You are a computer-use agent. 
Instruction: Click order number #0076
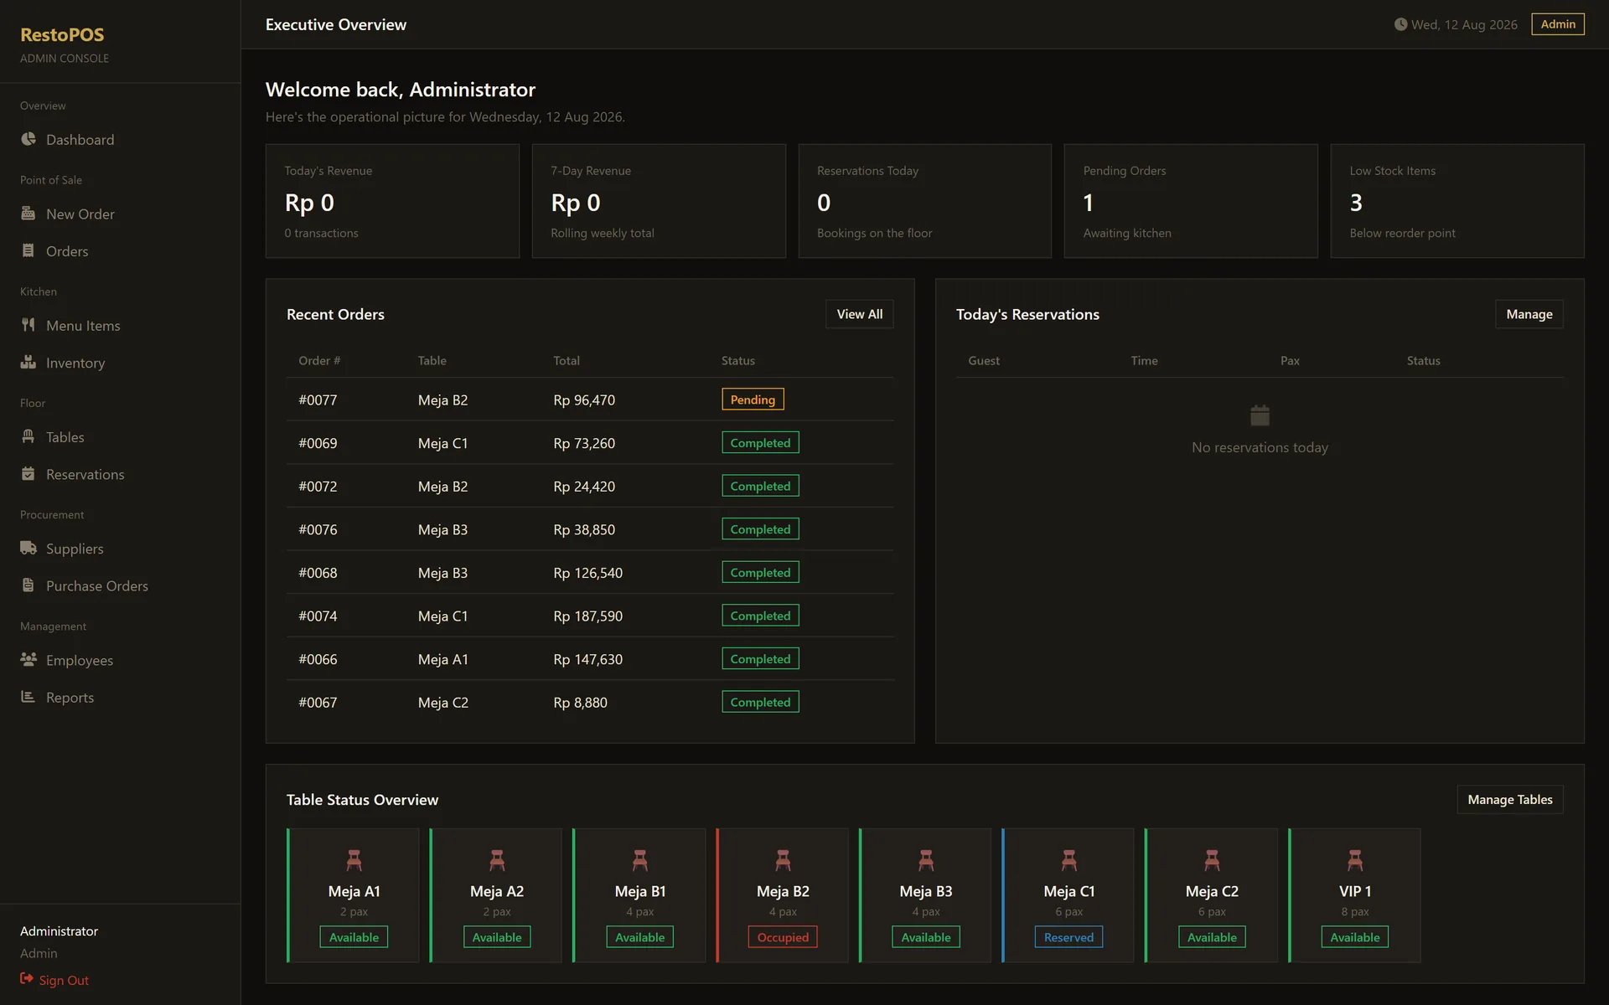point(318,529)
